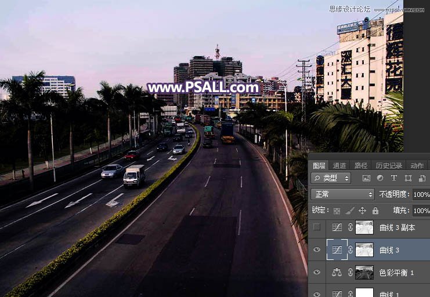Viewport: 430px width, 297px height.
Task: Switch to the 通道 tab
Action: (339, 166)
